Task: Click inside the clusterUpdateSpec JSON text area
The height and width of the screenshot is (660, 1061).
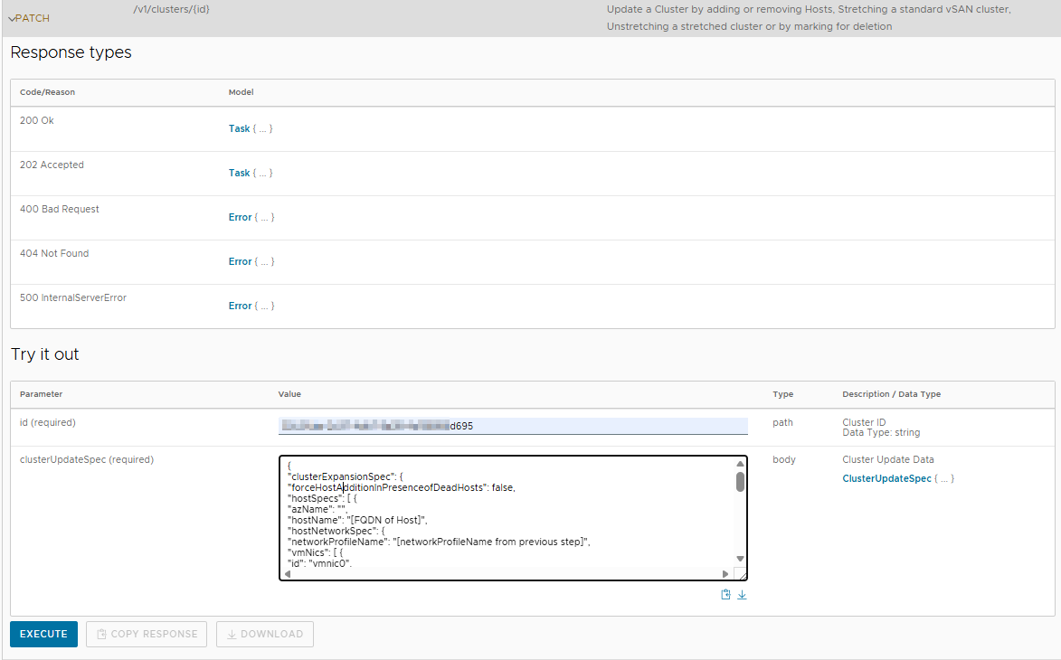Action: (x=507, y=515)
